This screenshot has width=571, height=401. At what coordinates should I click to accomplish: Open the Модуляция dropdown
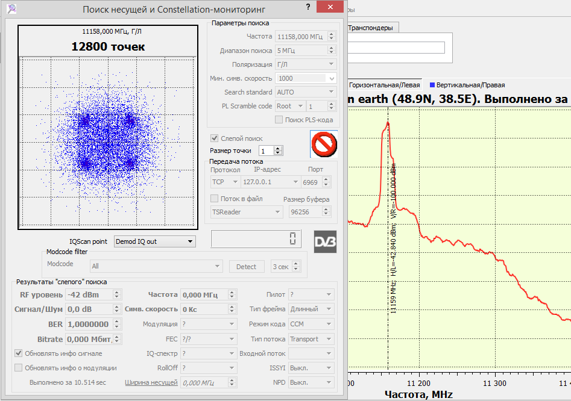[209, 324]
